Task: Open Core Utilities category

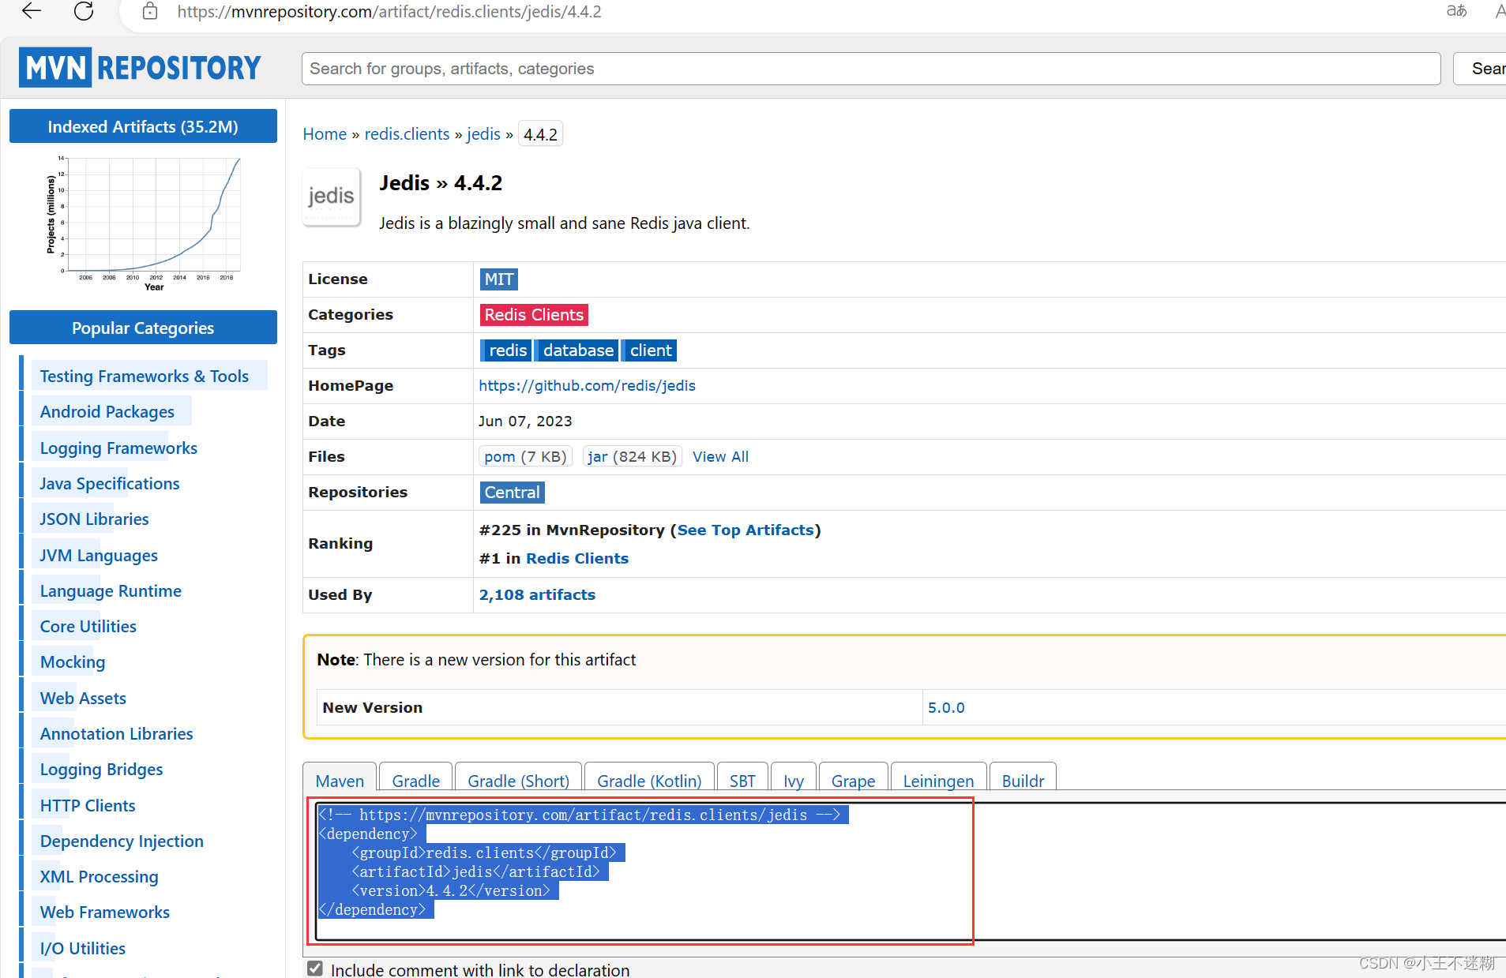Action: click(88, 626)
